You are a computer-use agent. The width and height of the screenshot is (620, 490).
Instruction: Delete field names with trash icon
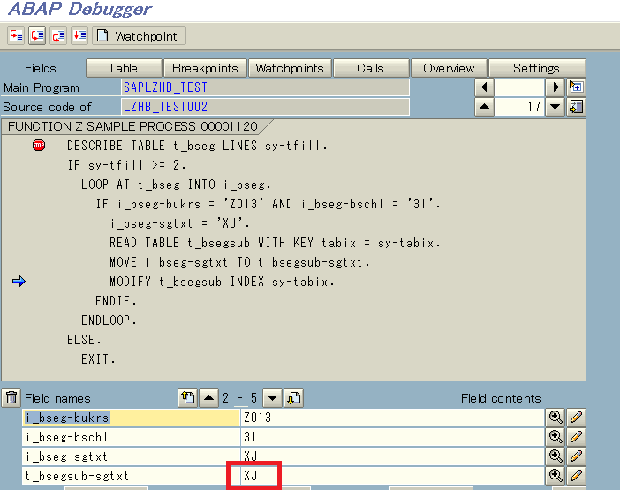(11, 398)
